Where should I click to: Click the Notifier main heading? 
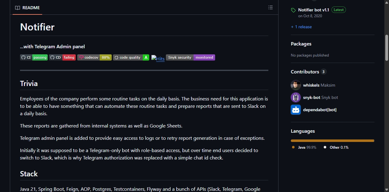[x=37, y=27]
